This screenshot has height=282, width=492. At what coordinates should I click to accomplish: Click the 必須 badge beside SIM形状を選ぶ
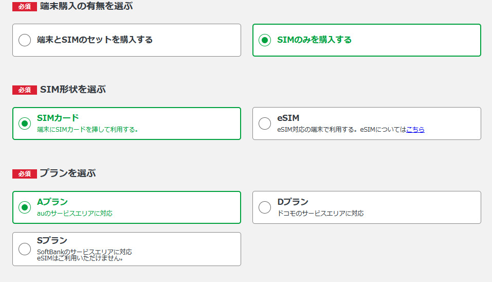click(25, 90)
